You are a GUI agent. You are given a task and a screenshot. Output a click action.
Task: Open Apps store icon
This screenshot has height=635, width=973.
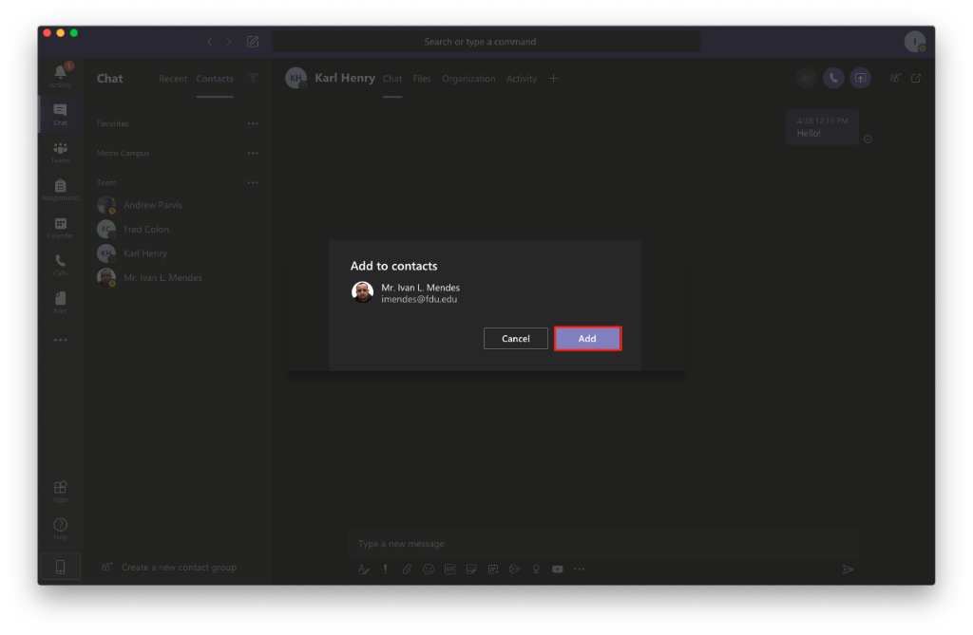tap(60, 491)
